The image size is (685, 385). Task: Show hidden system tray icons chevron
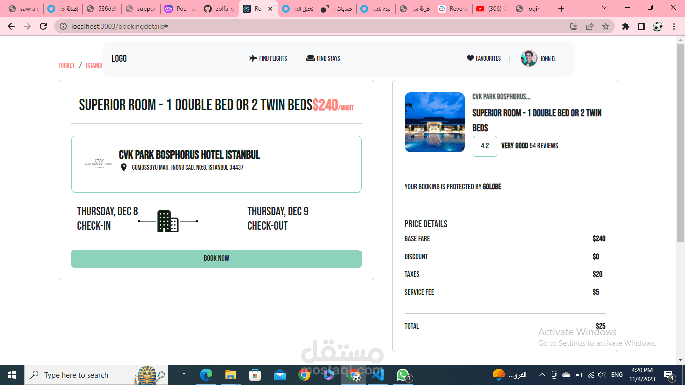coord(542,375)
